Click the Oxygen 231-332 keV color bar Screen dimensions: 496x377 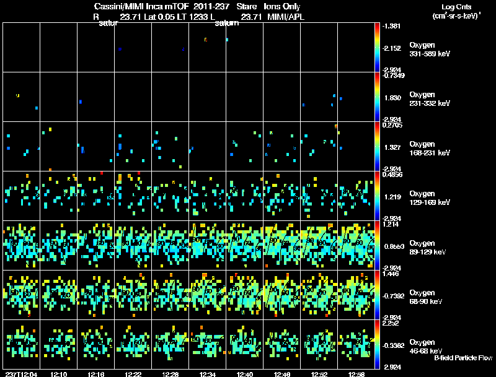pos(377,97)
